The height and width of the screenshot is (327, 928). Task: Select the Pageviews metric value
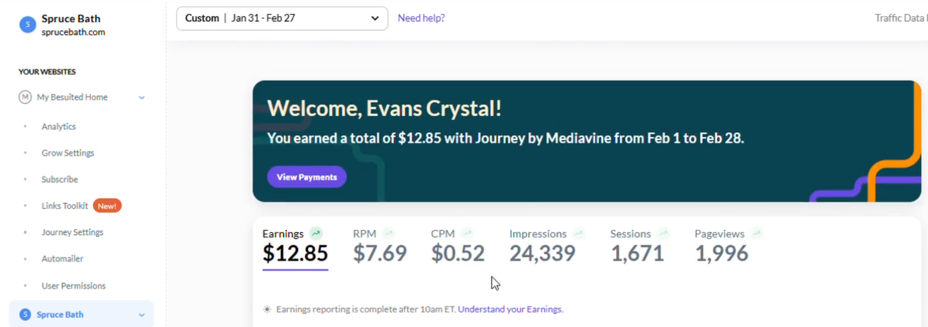pyautogui.click(x=721, y=253)
